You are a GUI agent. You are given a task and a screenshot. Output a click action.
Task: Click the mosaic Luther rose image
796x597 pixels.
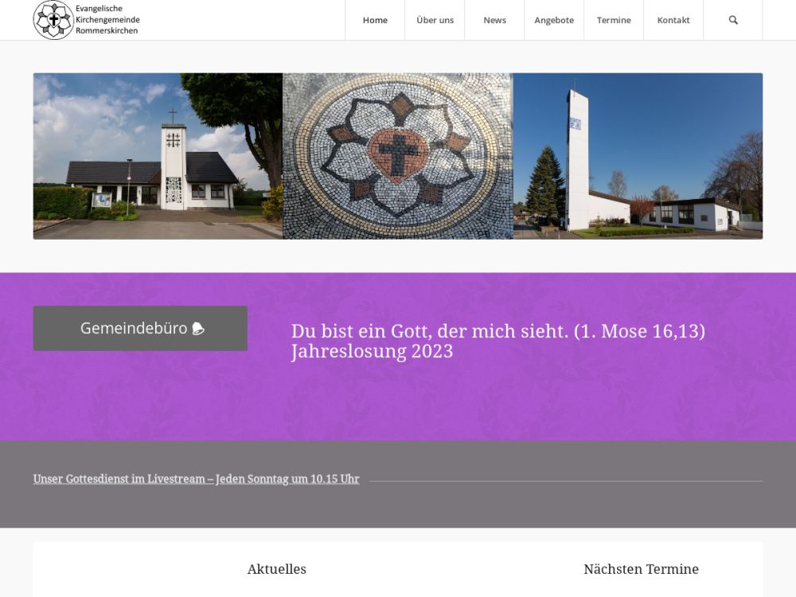point(397,156)
